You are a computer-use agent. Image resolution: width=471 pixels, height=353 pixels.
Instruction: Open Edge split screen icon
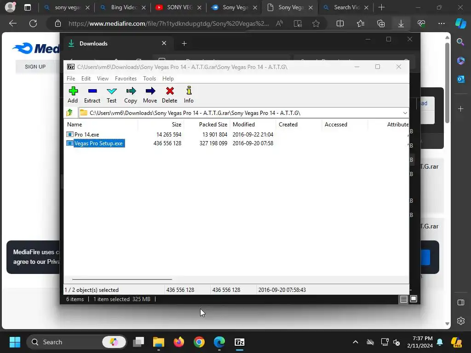(x=340, y=23)
